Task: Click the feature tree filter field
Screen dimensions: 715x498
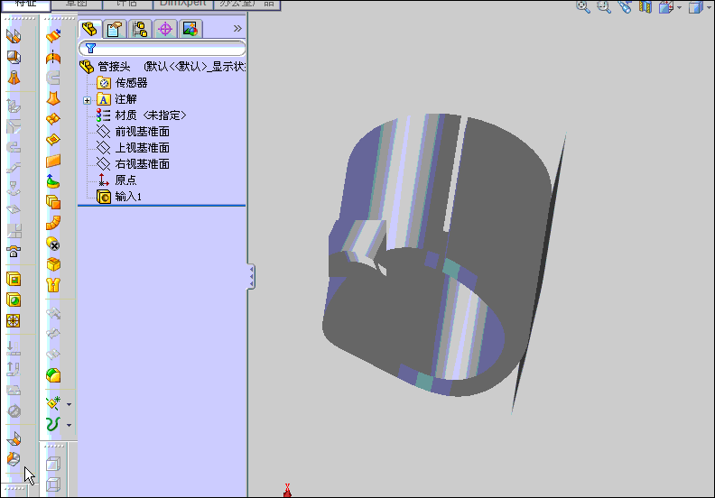Action: (162, 48)
